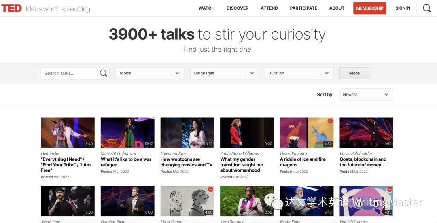Open the Damien Riehl talk thumbnail
This screenshot has height=223, width=437.
click(x=127, y=201)
